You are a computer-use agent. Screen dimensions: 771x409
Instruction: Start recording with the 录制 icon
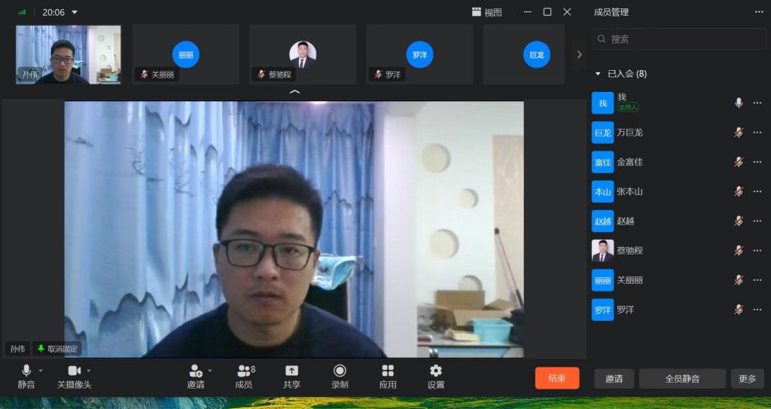[340, 371]
